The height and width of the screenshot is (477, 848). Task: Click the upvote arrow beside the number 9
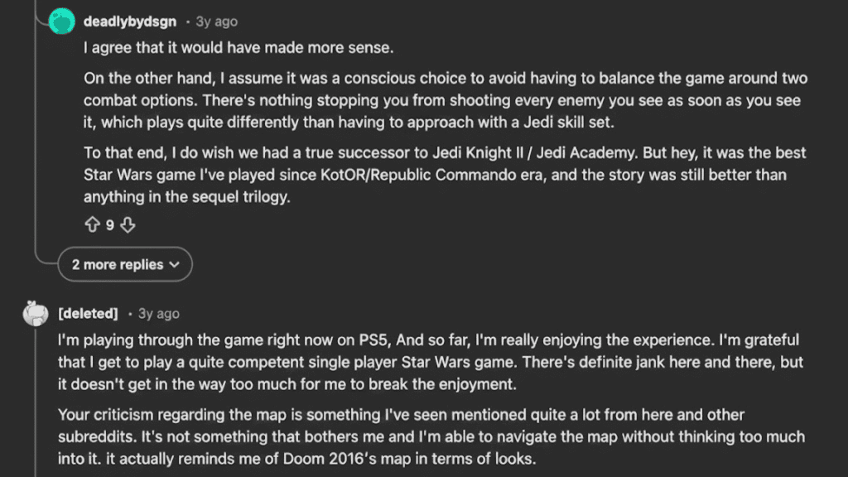[x=94, y=224]
